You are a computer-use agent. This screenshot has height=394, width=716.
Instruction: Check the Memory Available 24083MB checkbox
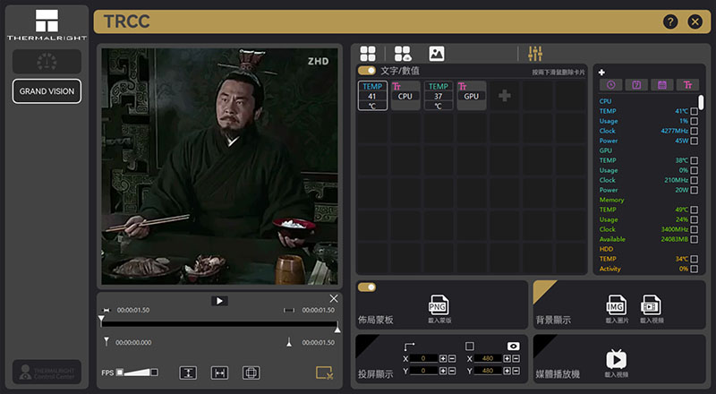pyautogui.click(x=695, y=239)
